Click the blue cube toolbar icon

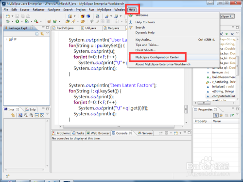88,16
